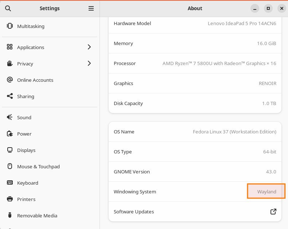This screenshot has width=288, height=229.
Task: Click the Sharing icon in sidebar
Action: [x=10, y=96]
